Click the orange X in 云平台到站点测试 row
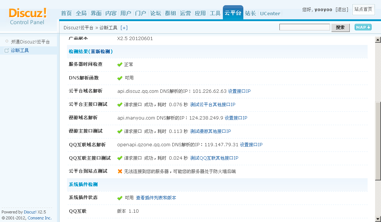This screenshot has height=222, width=381. click(x=120, y=172)
